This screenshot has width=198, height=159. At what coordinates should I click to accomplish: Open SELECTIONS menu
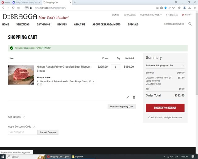23,24
